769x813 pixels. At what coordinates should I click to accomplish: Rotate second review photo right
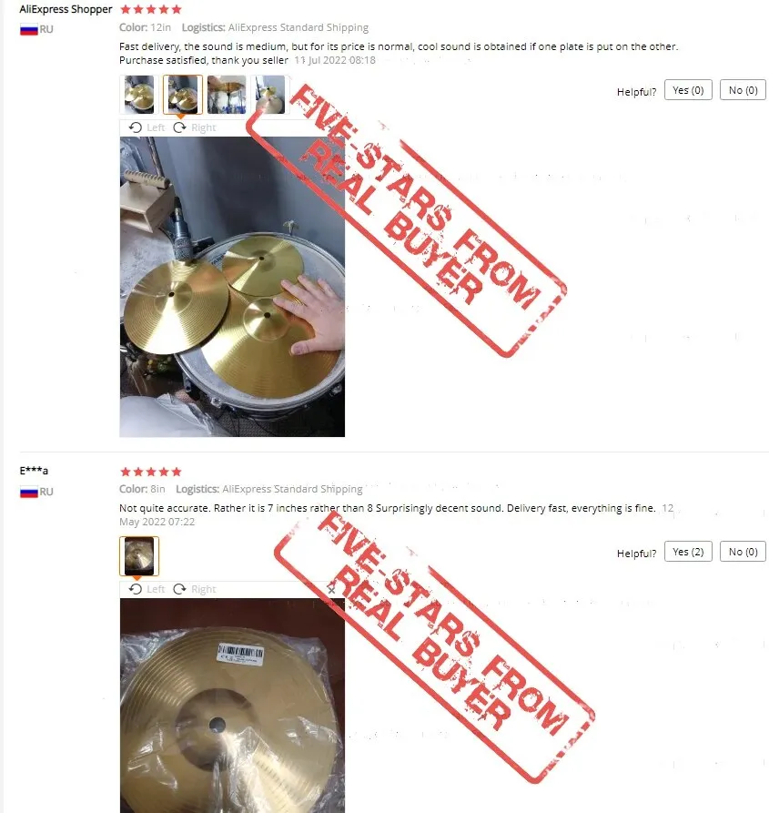pyautogui.click(x=195, y=589)
